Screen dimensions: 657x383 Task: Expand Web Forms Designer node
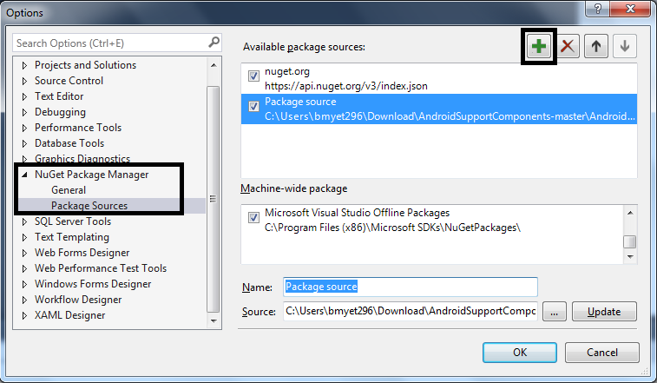[x=24, y=253]
